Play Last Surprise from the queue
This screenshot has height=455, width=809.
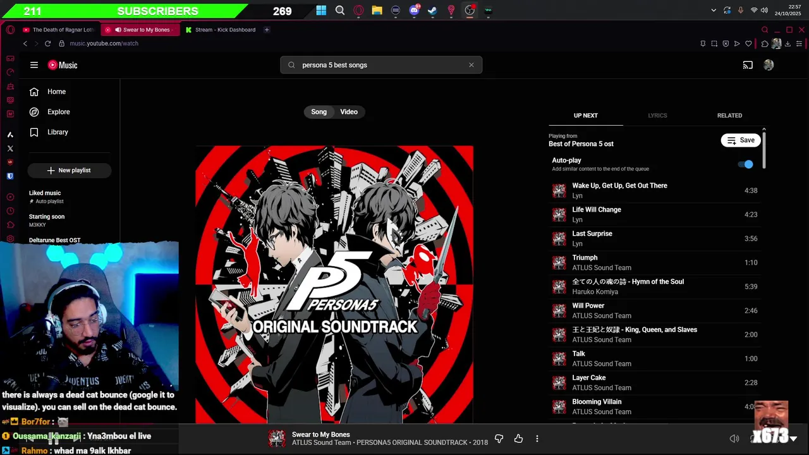[x=655, y=238]
